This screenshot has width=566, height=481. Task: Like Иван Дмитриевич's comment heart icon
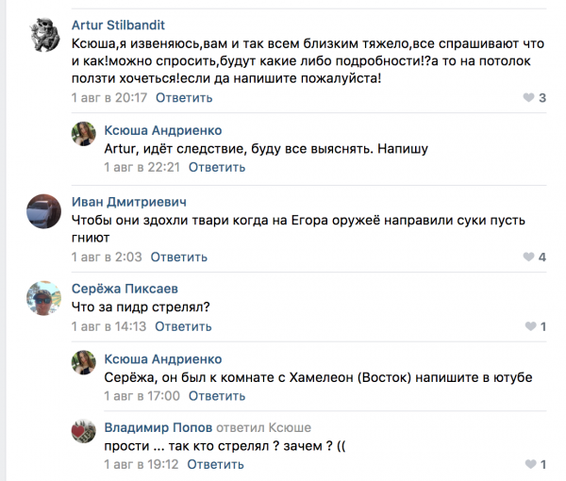coord(528,257)
